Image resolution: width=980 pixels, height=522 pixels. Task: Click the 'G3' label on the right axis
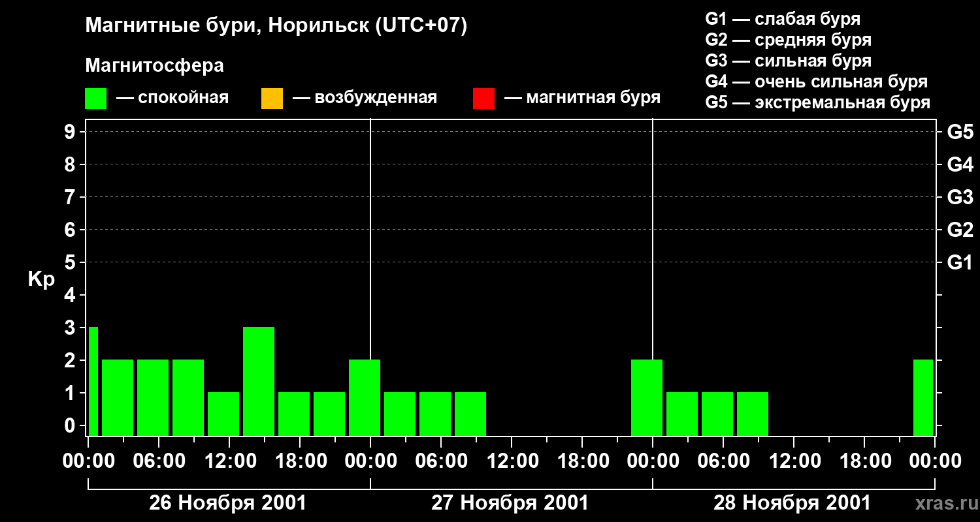[960, 197]
